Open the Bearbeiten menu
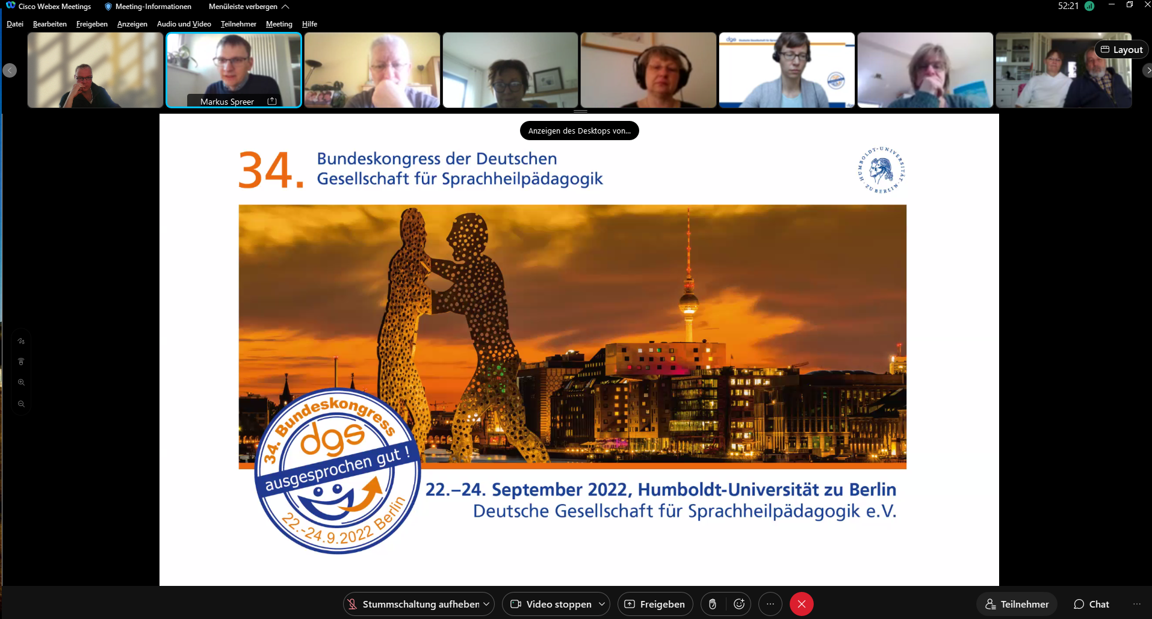The image size is (1152, 619). [x=50, y=24]
